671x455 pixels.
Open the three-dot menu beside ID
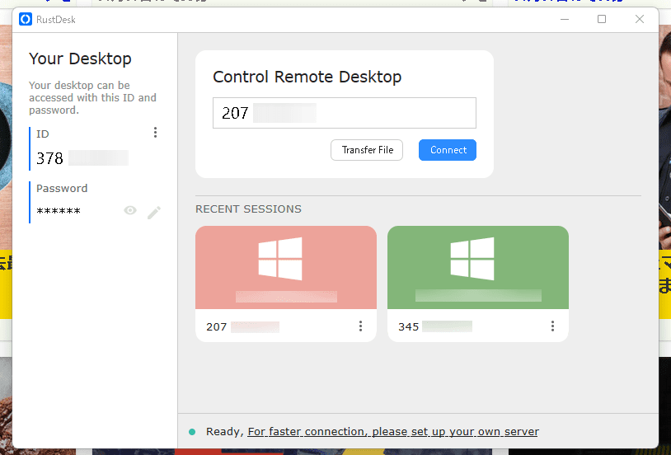pyautogui.click(x=155, y=133)
